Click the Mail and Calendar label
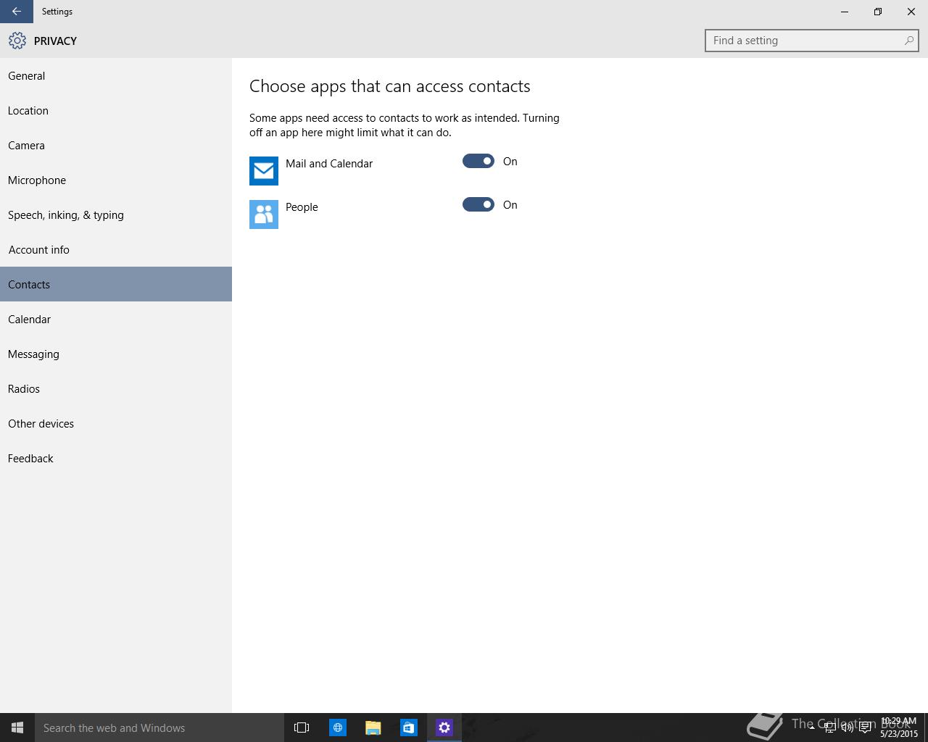The image size is (928, 742). pyautogui.click(x=329, y=164)
